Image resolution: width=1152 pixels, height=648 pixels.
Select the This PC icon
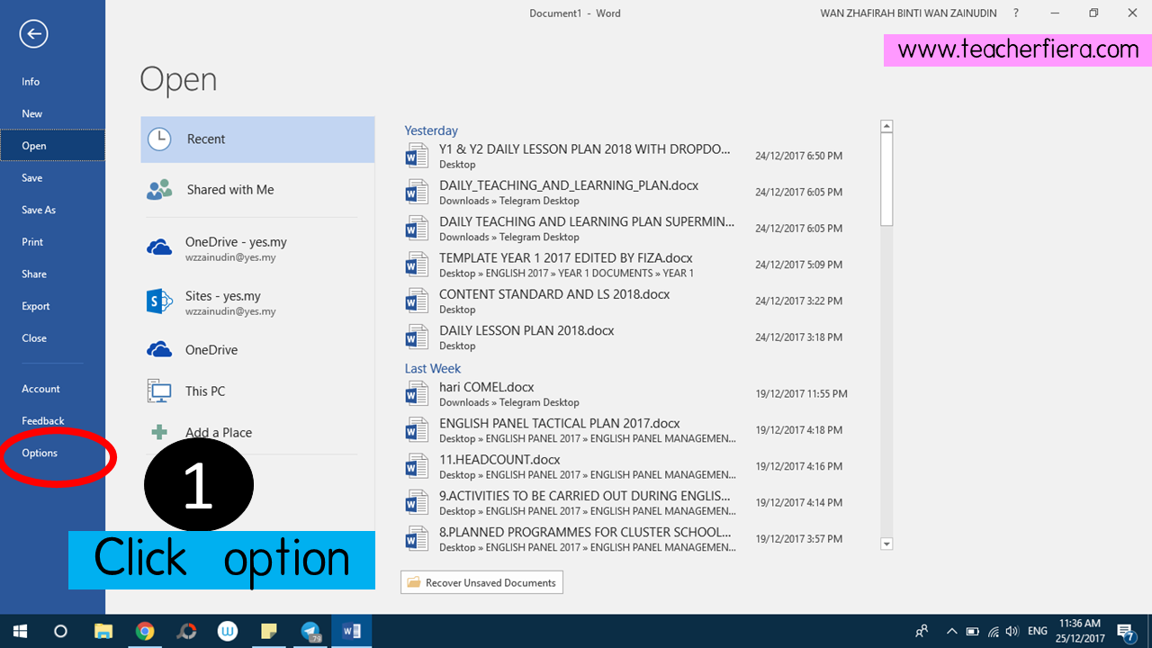coord(159,391)
